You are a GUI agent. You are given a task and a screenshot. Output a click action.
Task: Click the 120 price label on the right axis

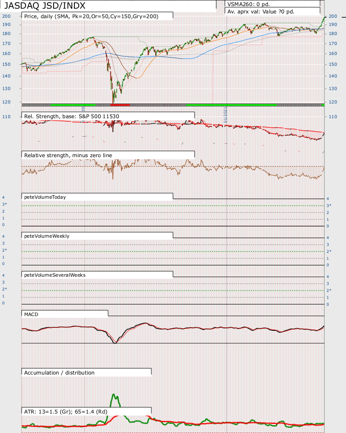coord(333,102)
